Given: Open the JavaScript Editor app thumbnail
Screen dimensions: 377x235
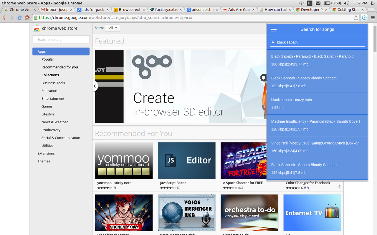Looking at the screenshot, I should [x=186, y=161].
